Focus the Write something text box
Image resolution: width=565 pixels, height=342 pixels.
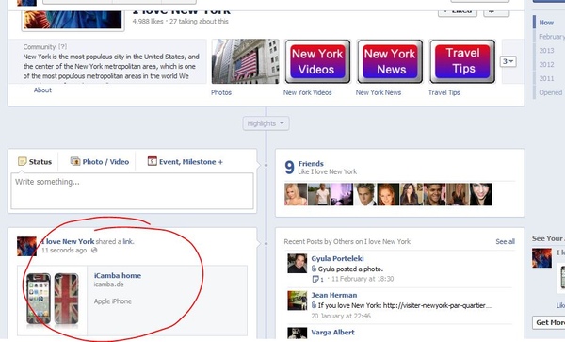pos(132,191)
